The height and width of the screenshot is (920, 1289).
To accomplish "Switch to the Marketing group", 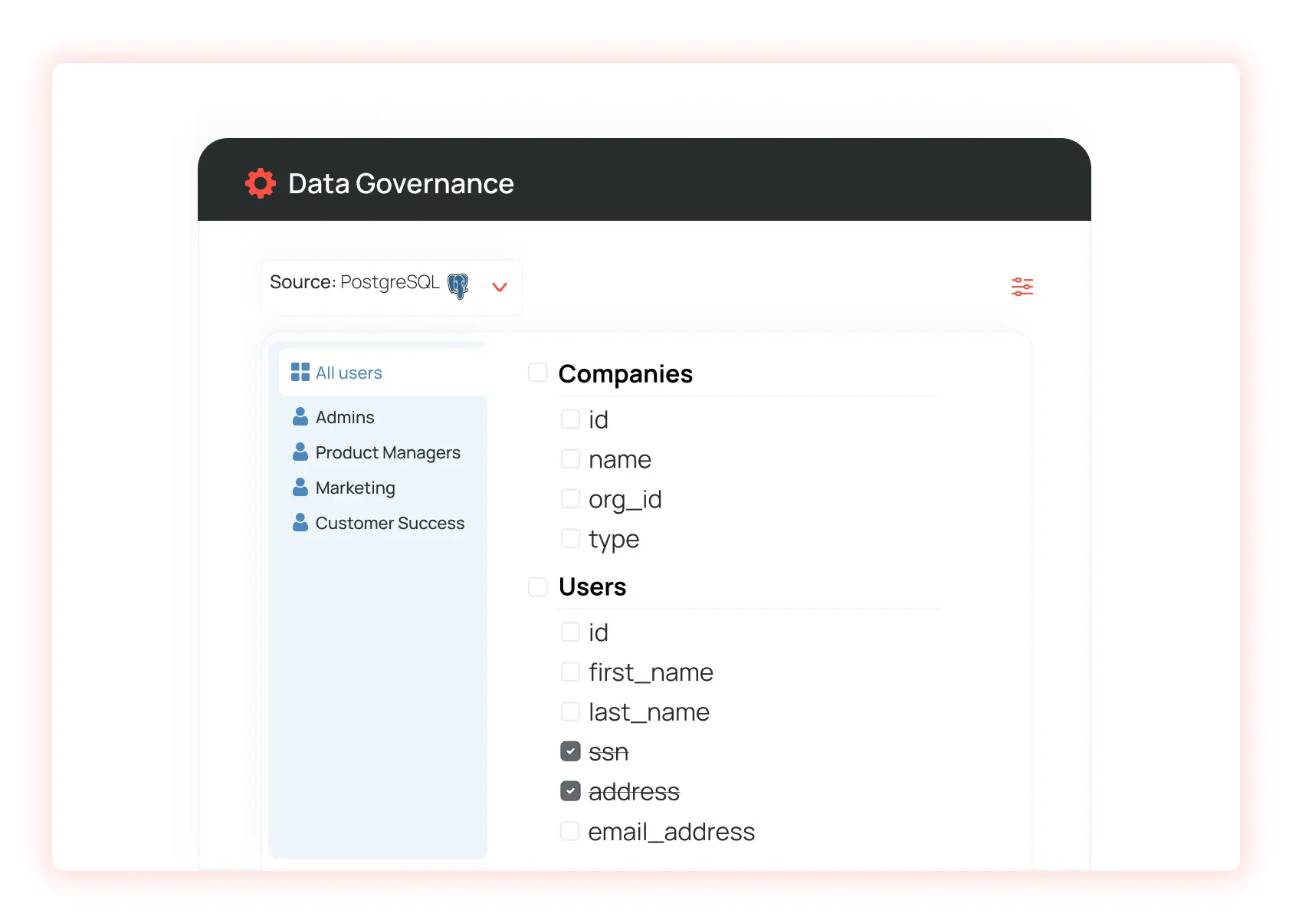I will pos(356,488).
